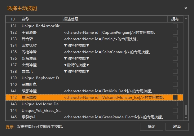This screenshot has width=194, height=136.
Task: Check the 拥有 box for 爆裂拳击
Action: tap(175, 117)
